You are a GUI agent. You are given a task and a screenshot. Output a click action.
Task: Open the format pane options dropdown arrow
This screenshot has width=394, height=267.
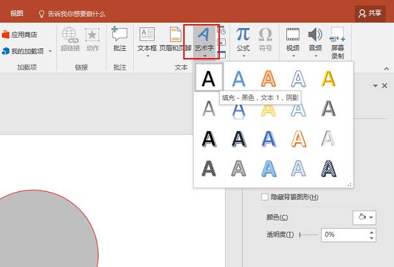tap(375, 86)
